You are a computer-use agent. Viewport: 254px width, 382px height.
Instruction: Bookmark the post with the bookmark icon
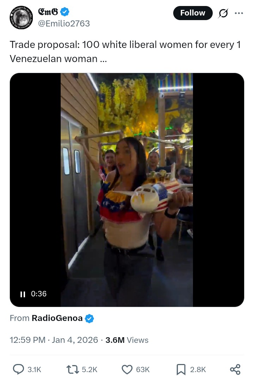181,370
